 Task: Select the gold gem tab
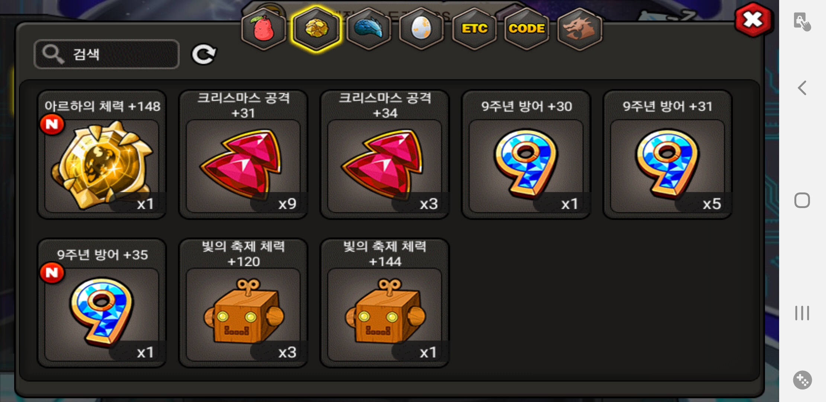click(316, 29)
